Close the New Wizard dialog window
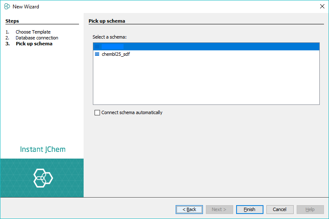Viewport: 329px width, 219px height. [322, 6]
